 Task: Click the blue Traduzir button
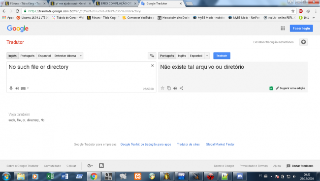point(222,56)
